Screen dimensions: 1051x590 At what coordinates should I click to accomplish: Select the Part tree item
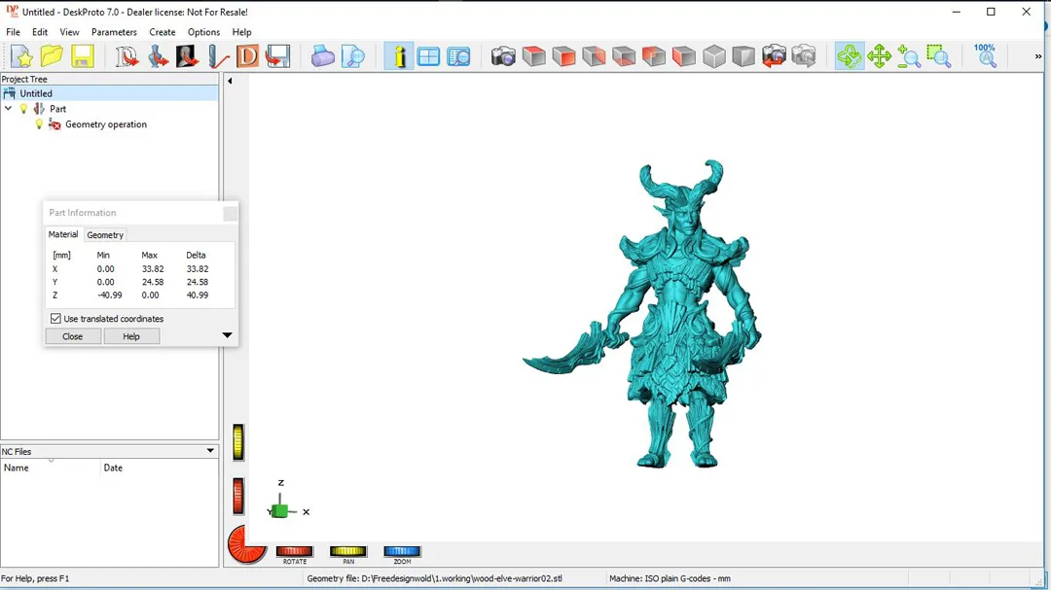click(x=57, y=109)
